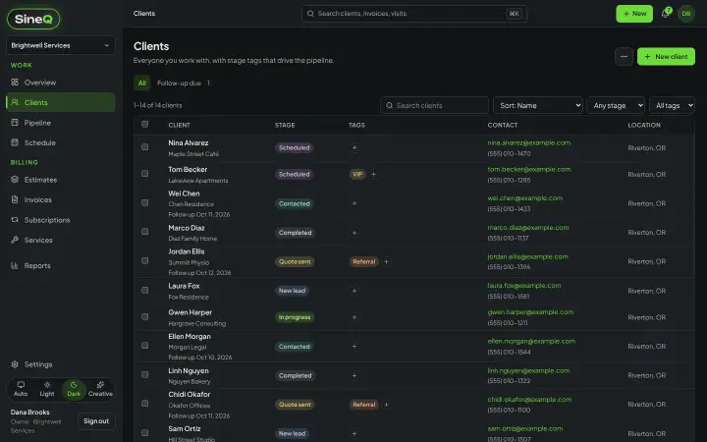Add a tag to Gwen Harper
The height and width of the screenshot is (442, 707).
(354, 317)
